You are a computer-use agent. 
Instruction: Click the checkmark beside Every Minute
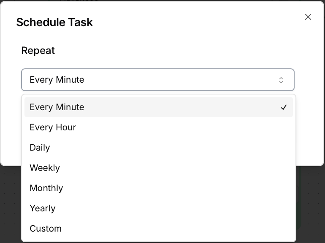tap(284, 108)
